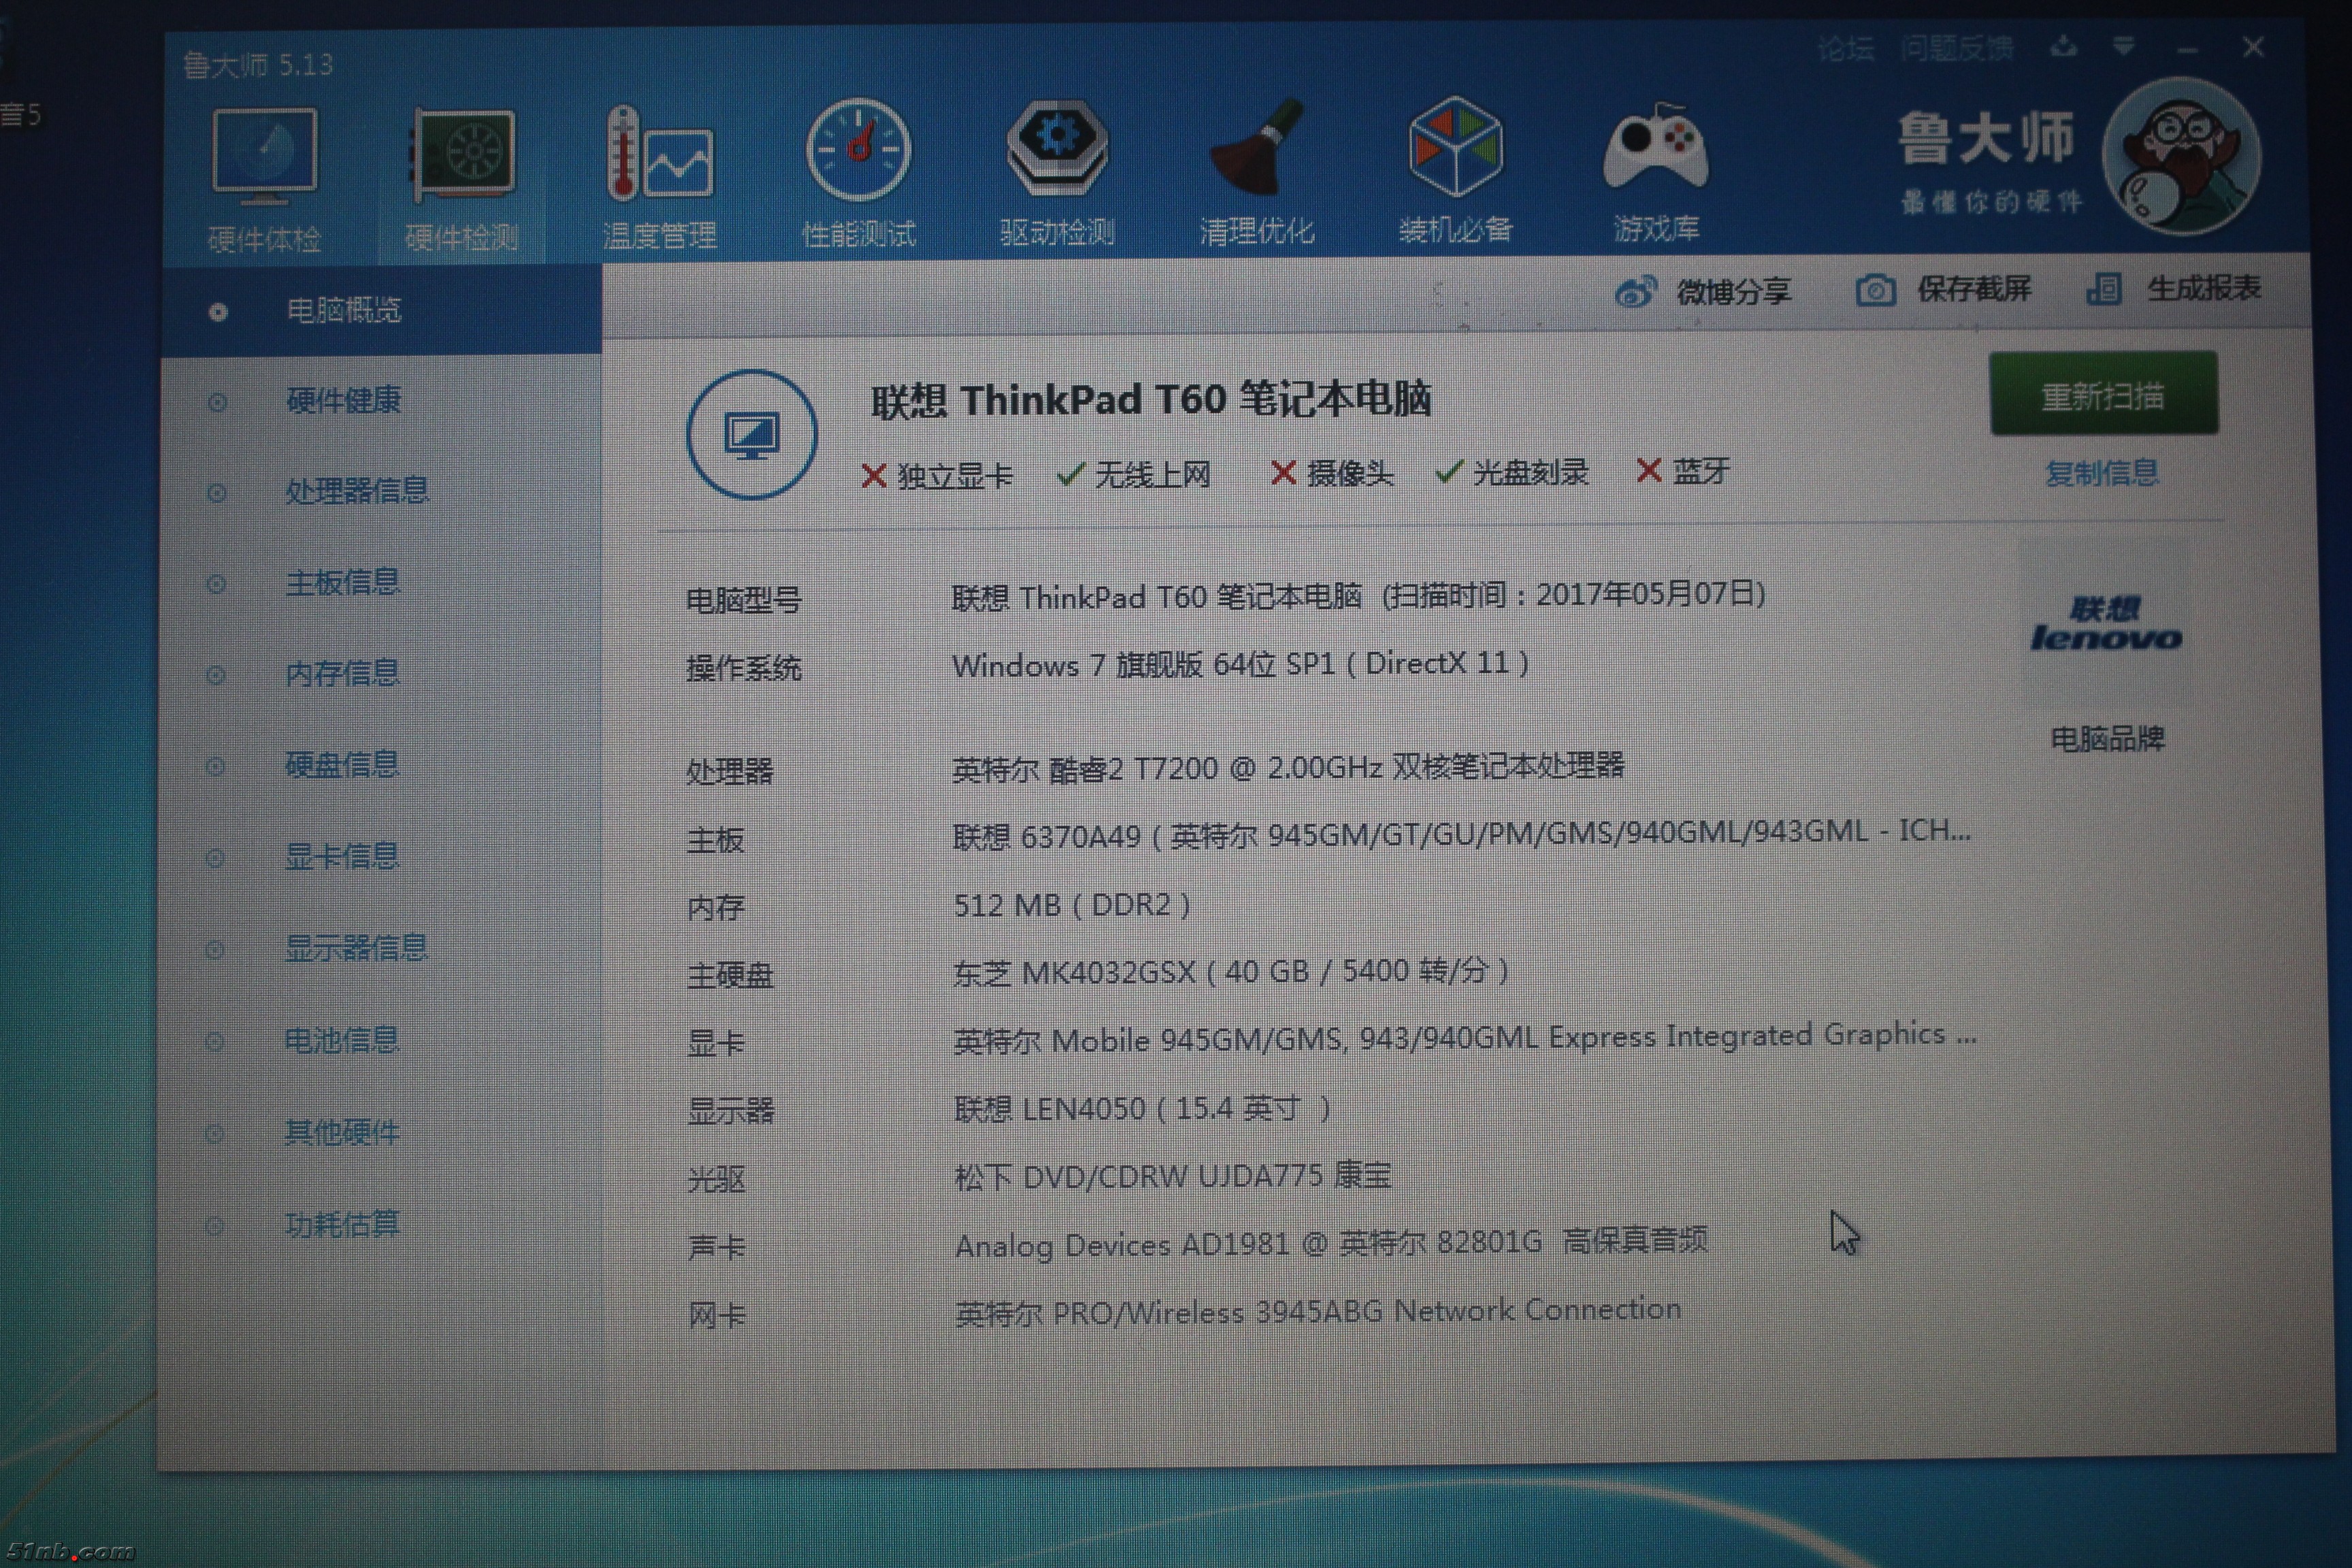Click 微博分享 share text
The image size is (2352, 1568).
point(1733,292)
